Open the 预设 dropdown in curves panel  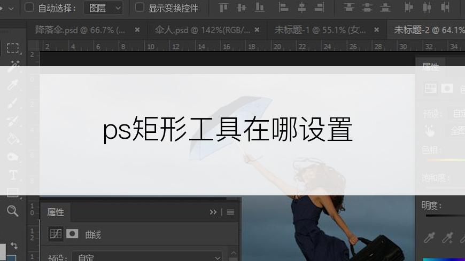tap(147, 257)
